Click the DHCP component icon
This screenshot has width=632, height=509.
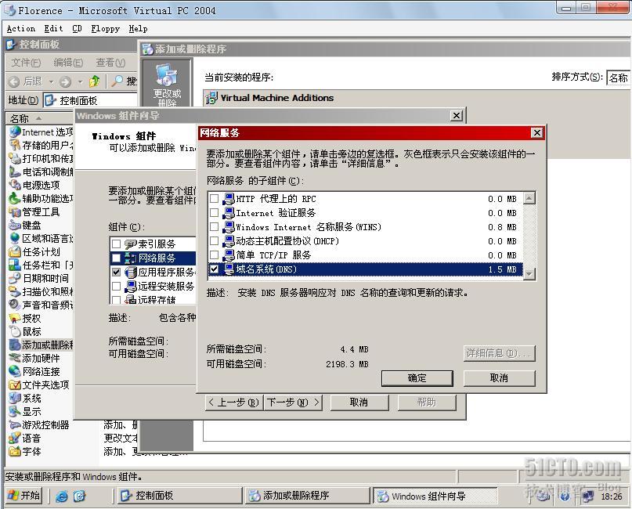229,240
